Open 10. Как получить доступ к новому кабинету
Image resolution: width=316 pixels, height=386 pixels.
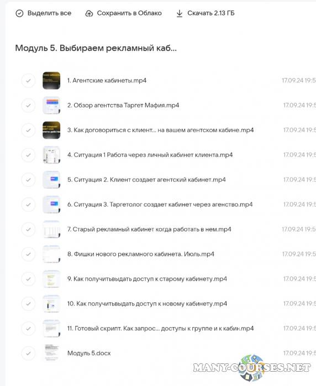pyautogui.click(x=147, y=303)
